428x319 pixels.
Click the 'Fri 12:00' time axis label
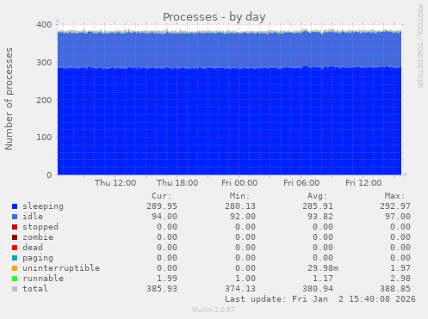363,183
